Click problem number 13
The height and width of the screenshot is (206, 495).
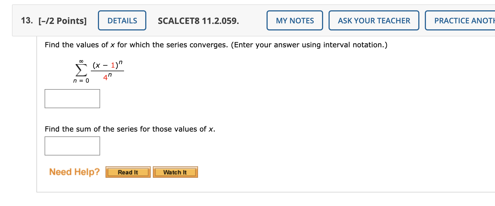27,20
